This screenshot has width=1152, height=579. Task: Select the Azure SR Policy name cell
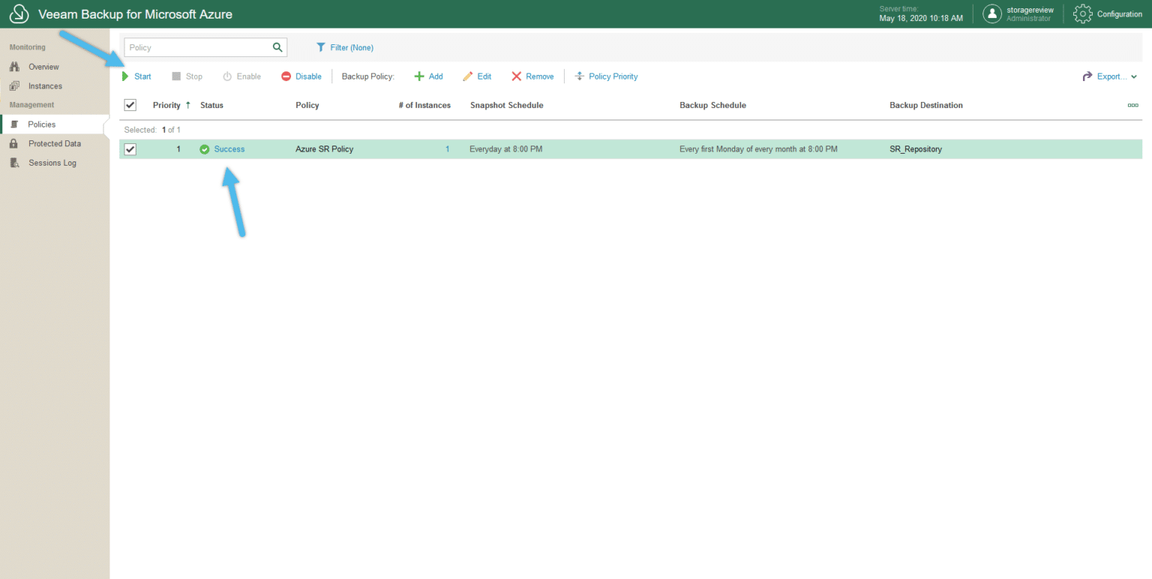pos(325,149)
